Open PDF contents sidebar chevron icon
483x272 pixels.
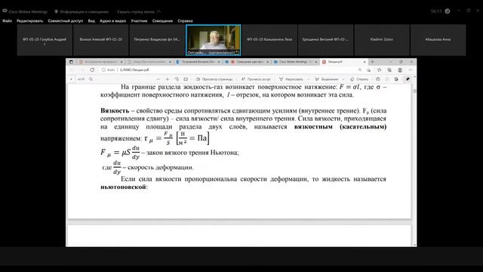[71, 79]
